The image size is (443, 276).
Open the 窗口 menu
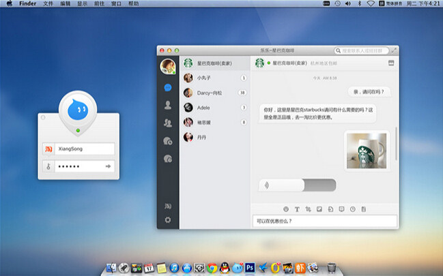(116, 3)
